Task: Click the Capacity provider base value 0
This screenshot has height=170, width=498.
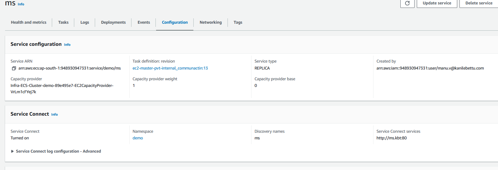Action: point(256,86)
